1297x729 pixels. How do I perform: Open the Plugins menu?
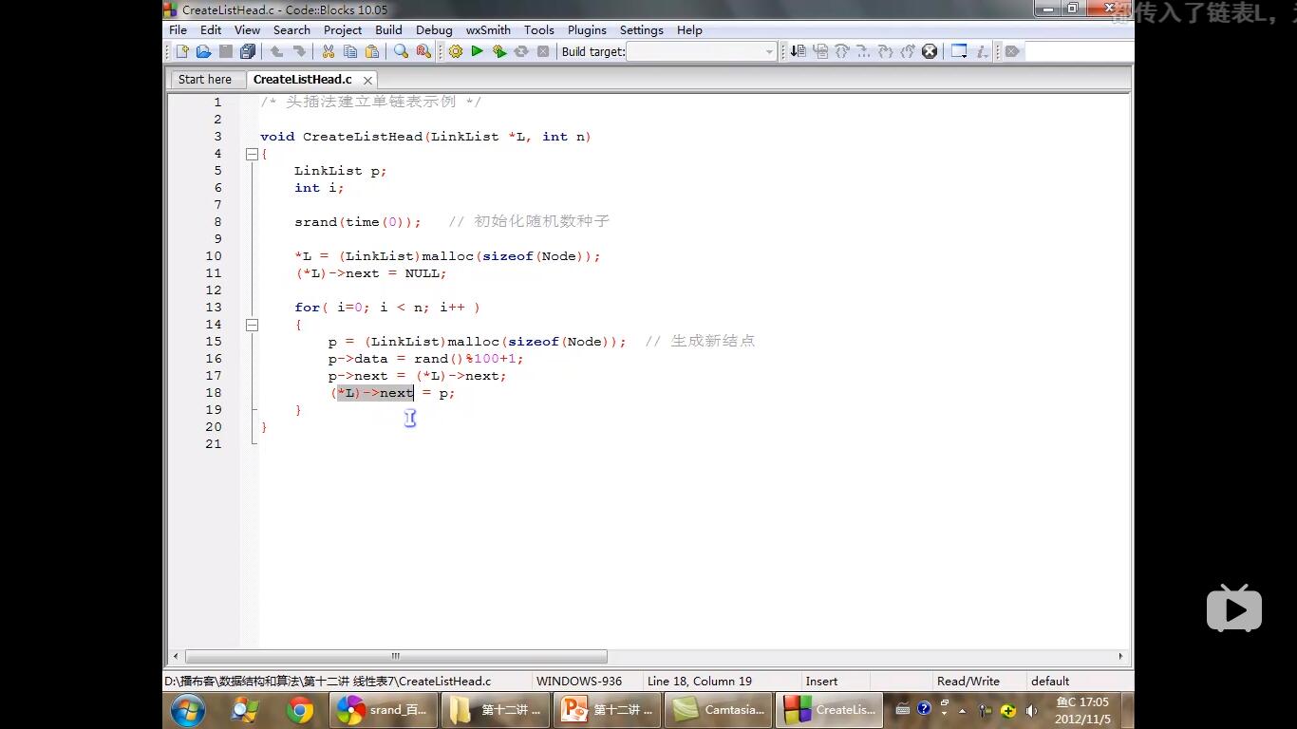coord(587,29)
